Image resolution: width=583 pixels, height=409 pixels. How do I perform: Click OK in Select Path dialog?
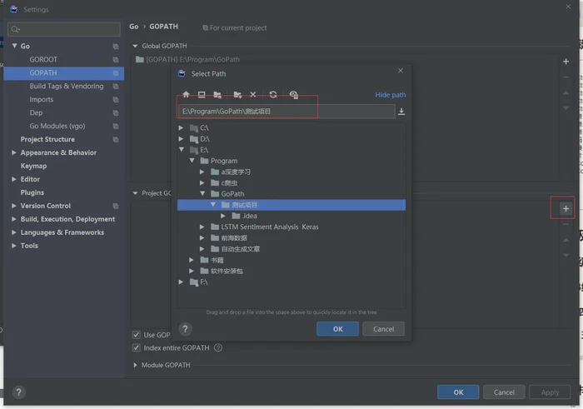[x=337, y=329]
